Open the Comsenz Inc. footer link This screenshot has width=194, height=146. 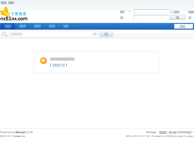(19, 136)
